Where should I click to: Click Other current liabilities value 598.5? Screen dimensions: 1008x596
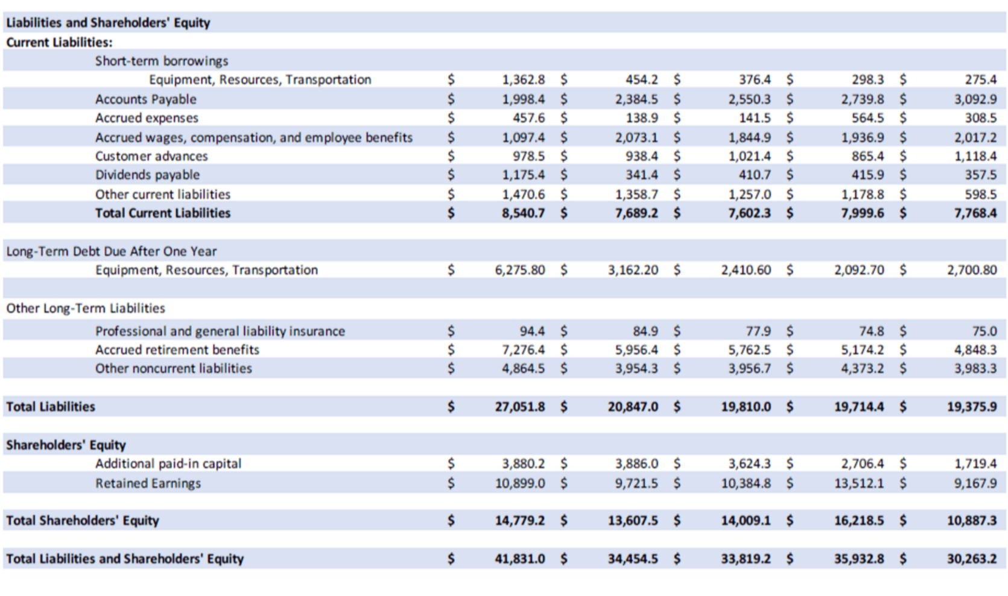pos(980,194)
